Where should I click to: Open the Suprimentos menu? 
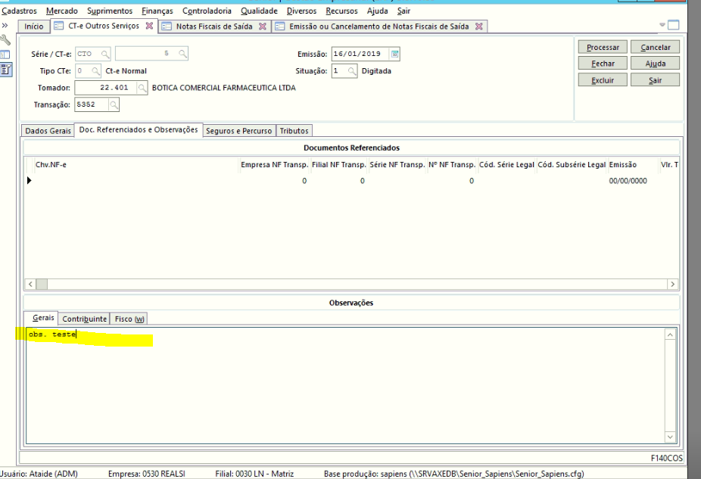tap(109, 11)
